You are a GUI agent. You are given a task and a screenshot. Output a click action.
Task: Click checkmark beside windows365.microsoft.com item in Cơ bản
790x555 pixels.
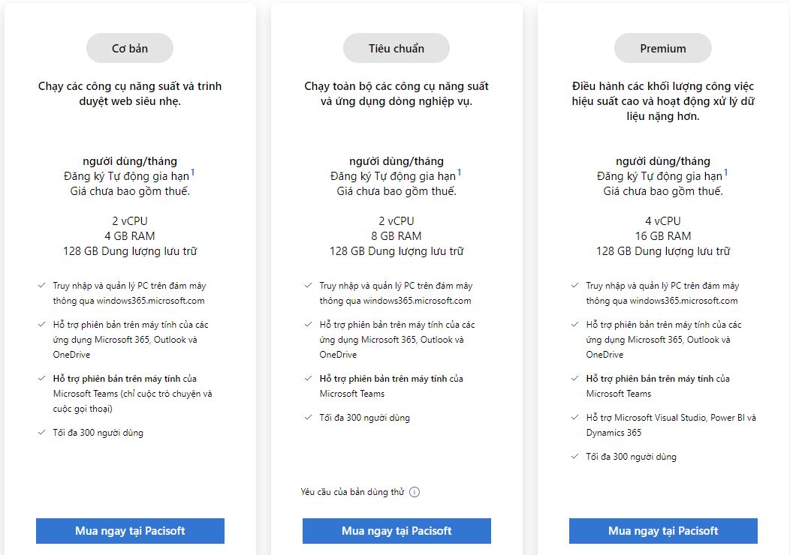[42, 285]
